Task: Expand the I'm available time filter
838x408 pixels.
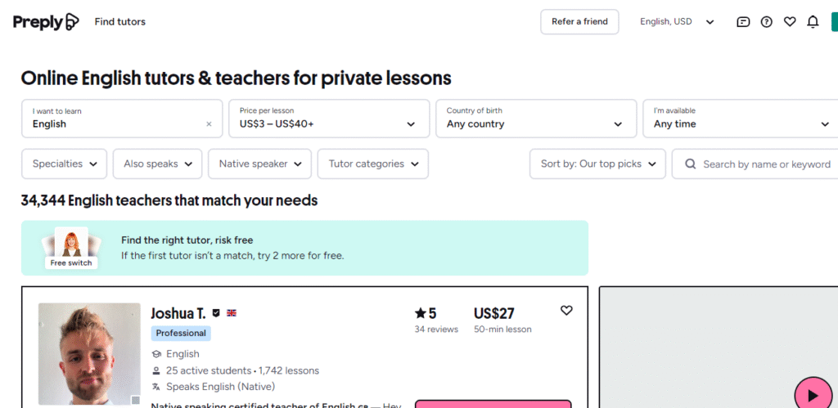Action: [741, 118]
